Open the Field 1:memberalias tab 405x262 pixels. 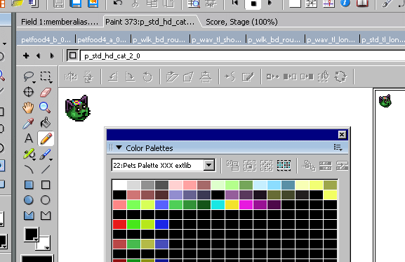point(60,22)
